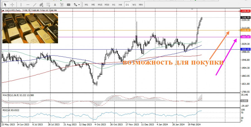Screen dimensions: 251x127
Task: Click the 2065.00 magenta price level label
Action: 245,37
